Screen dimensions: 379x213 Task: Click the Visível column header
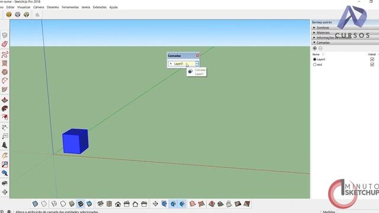372,54
